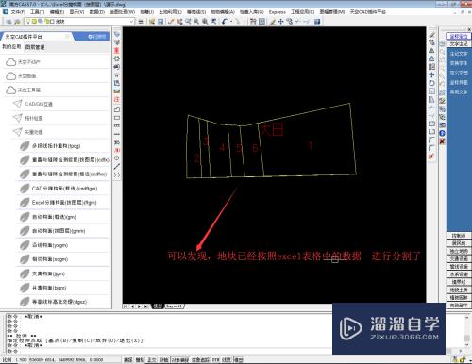
Task: Open the 工具(T) menu
Action: [38, 12]
